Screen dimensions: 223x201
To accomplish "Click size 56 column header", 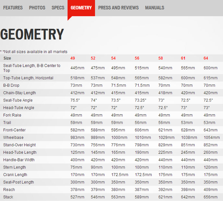I will (137, 58).
